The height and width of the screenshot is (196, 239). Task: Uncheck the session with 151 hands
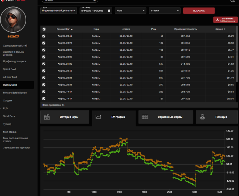tap(44, 99)
